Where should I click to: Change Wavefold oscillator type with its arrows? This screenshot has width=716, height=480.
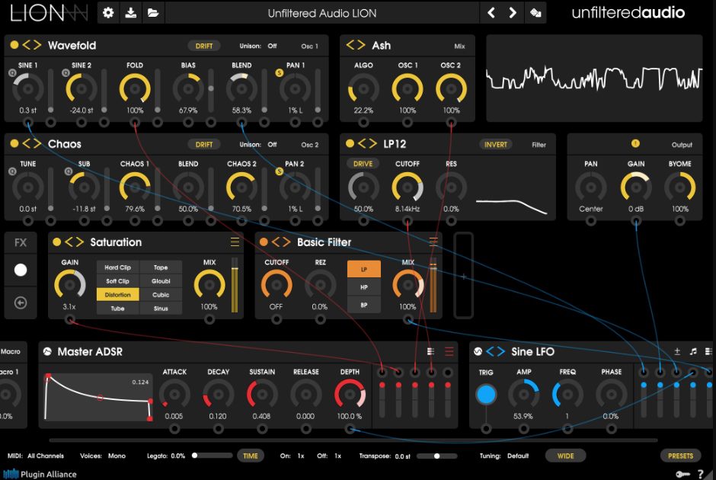[31, 45]
